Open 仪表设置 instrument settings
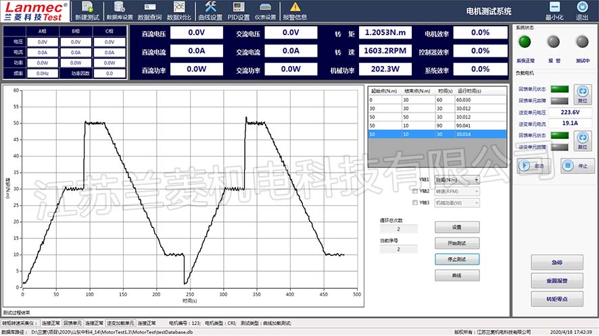 pyautogui.click(x=265, y=10)
